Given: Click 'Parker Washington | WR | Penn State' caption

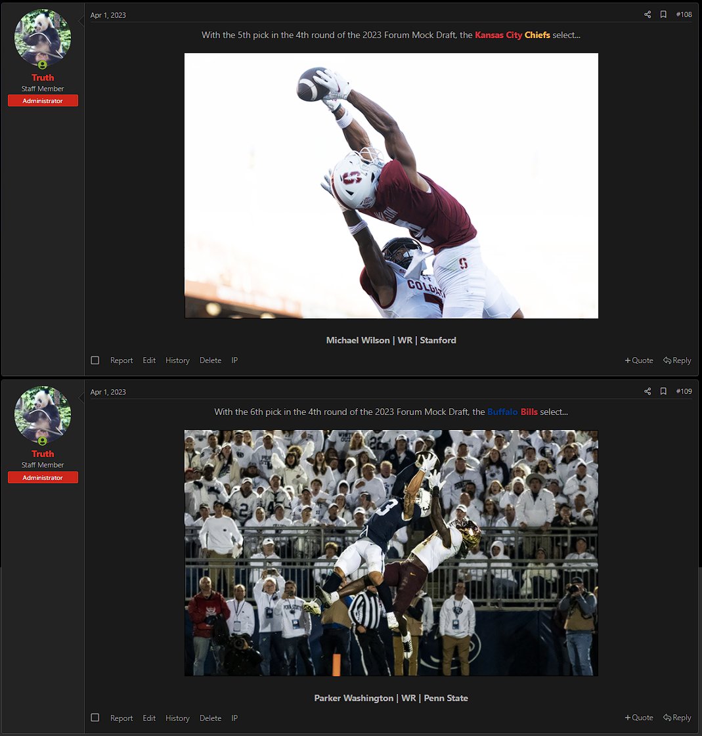Looking at the screenshot, I should click(391, 698).
